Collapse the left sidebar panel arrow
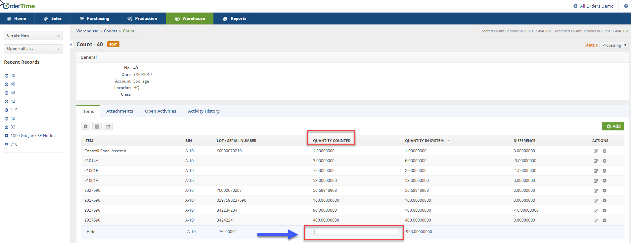631x243 pixels. point(71,45)
